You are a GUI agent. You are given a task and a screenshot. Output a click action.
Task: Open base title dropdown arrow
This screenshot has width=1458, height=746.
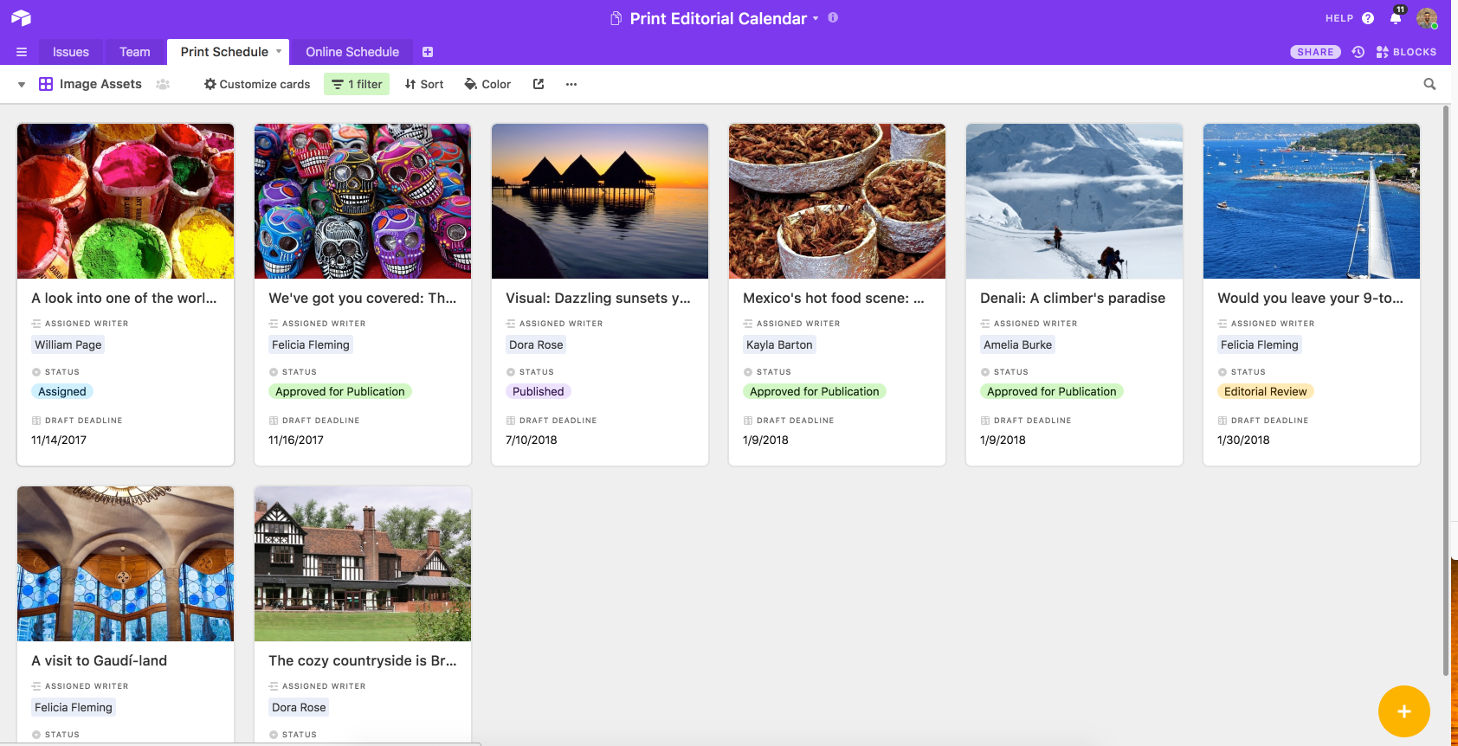point(816,18)
